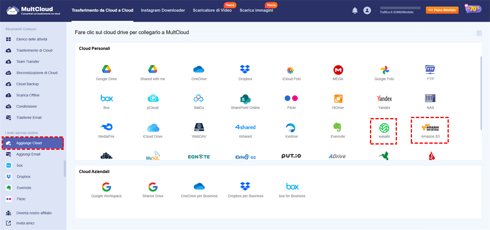Image resolution: width=490 pixels, height=230 pixels.
Task: Choose box for Business
Action: (292, 190)
